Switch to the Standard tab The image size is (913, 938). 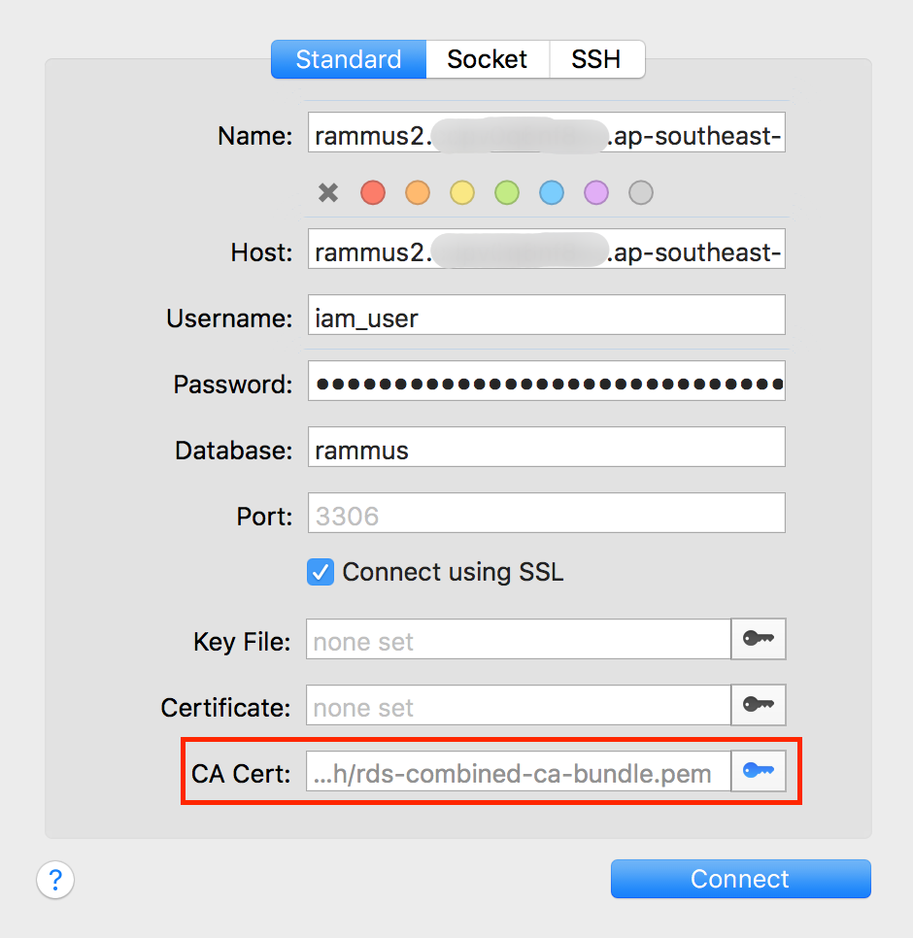point(348,59)
